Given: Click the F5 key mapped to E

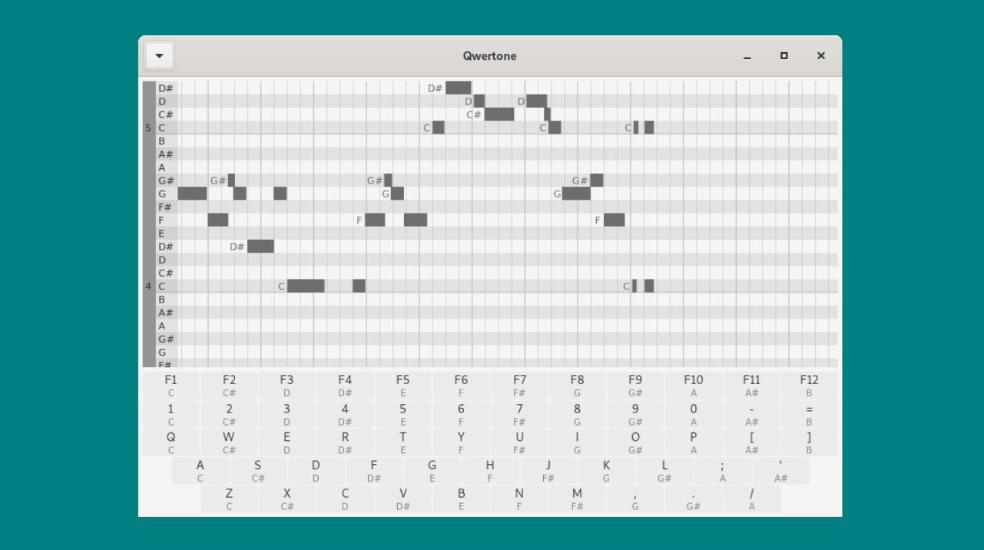Looking at the screenshot, I should pyautogui.click(x=403, y=386).
